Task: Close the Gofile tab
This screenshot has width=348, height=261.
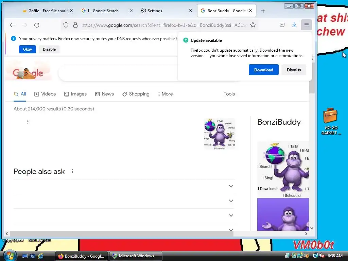Action: (x=71, y=11)
